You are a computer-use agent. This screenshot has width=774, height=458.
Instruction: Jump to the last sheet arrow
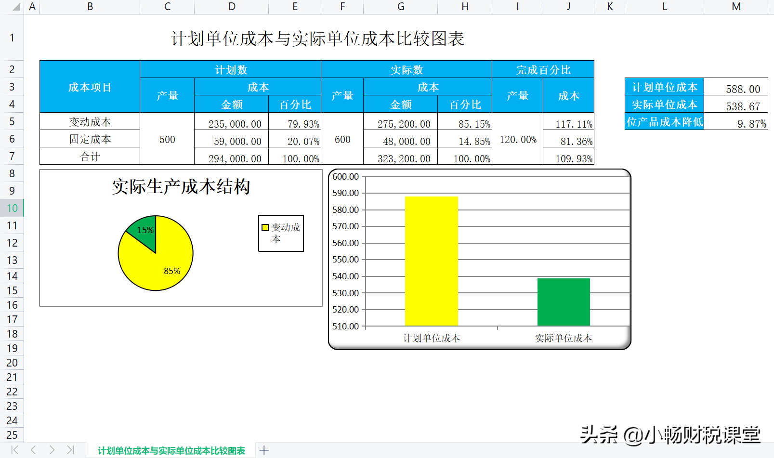click(x=70, y=450)
